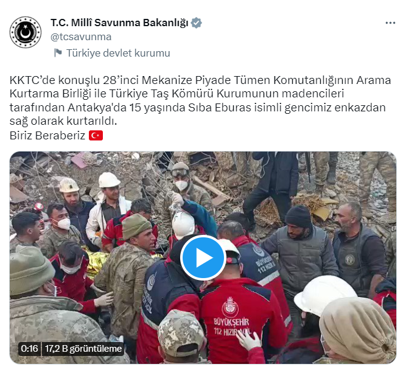This screenshot has width=406, height=370.
Task: Select the Biriz Beraberiz text line
Action: pos(47,136)
